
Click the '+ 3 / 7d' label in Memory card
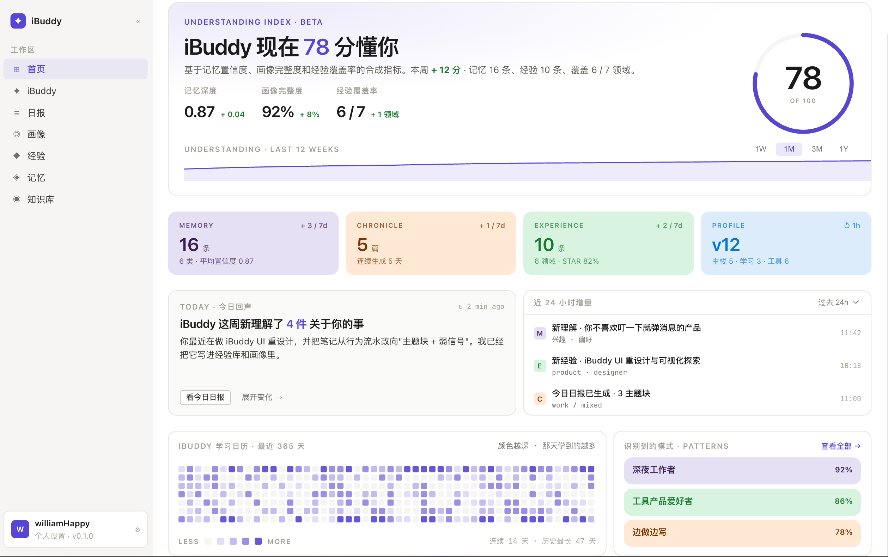pyautogui.click(x=314, y=226)
